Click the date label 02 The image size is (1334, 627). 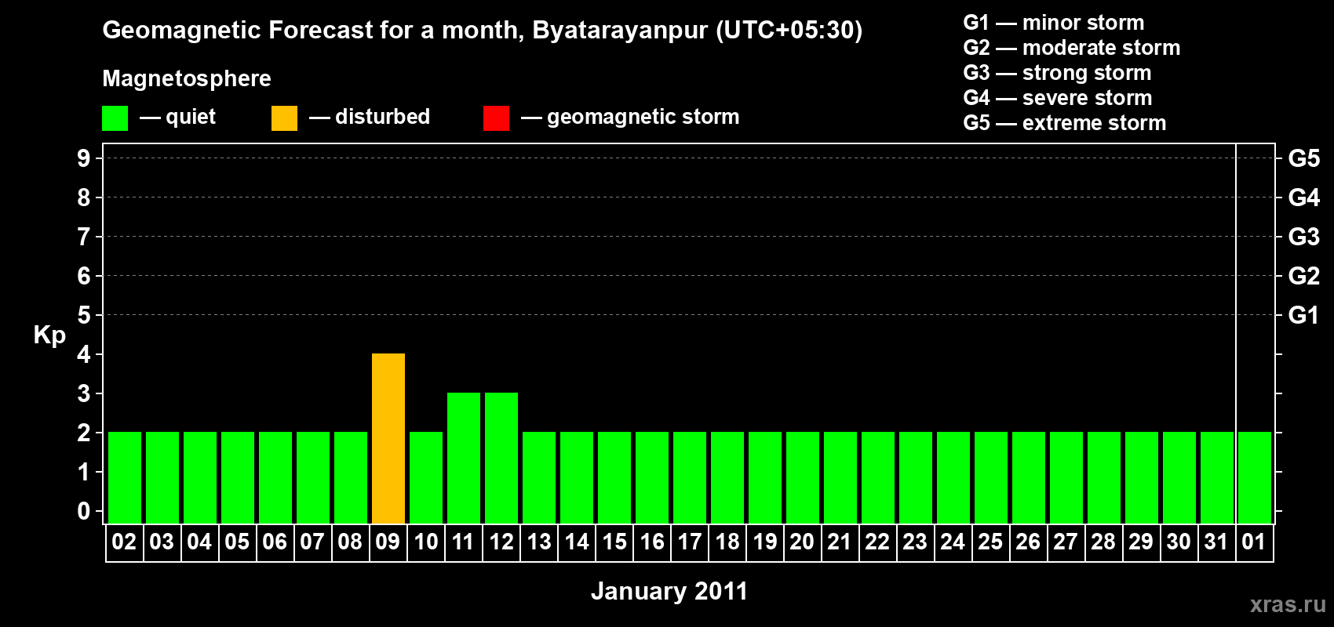click(124, 542)
